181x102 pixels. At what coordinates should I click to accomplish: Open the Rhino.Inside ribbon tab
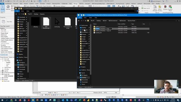click(x=147, y=4)
